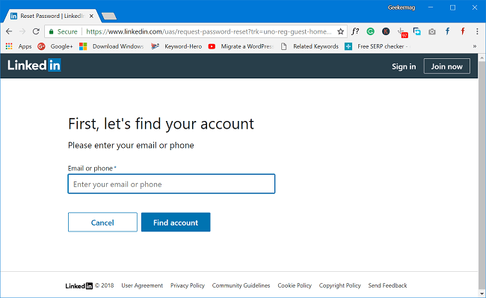
Task: Click Sign in link in header
Action: tap(404, 66)
